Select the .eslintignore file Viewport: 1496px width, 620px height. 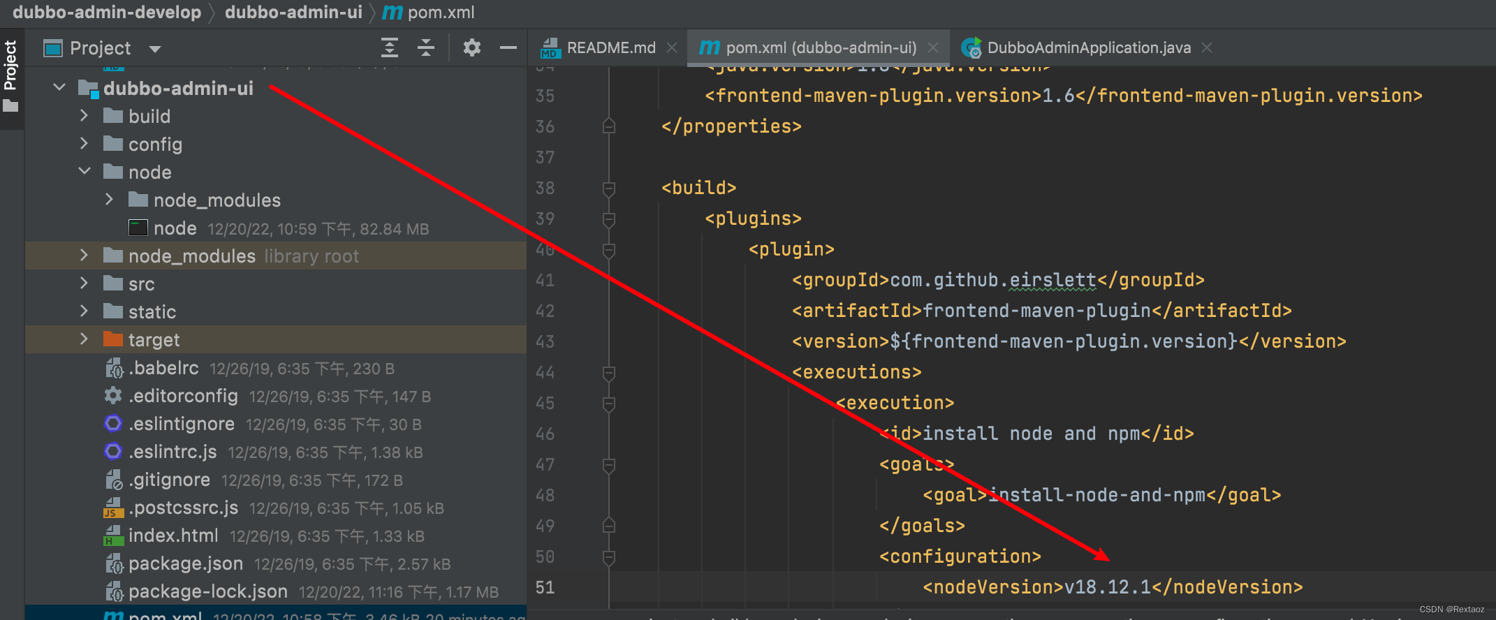click(x=182, y=424)
